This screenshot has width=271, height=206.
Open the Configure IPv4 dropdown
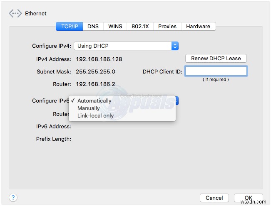coord(126,46)
